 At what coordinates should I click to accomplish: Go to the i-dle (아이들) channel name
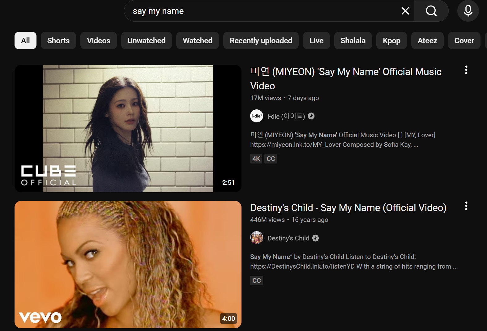[286, 116]
